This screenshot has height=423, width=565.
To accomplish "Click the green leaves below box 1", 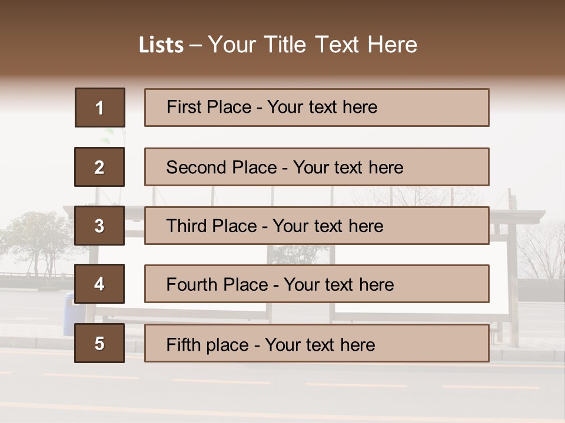I will coord(108,136).
